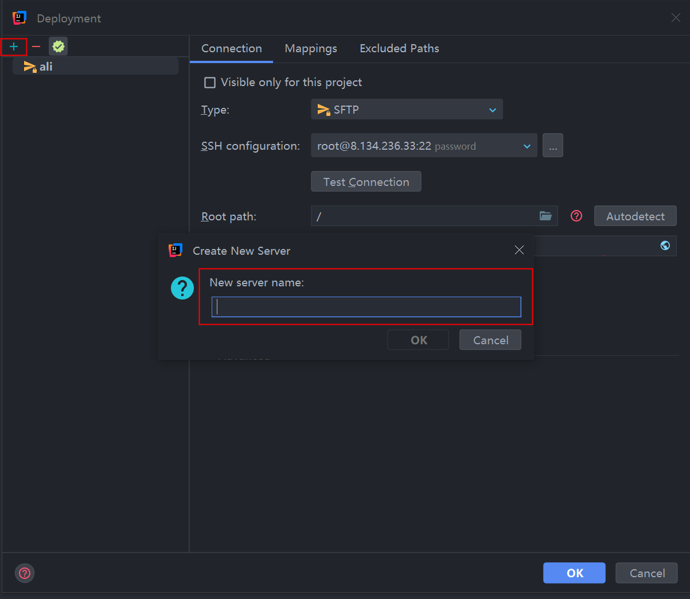This screenshot has height=599, width=690.
Task: Enable Visible only for this project checkbox
Action: point(210,83)
